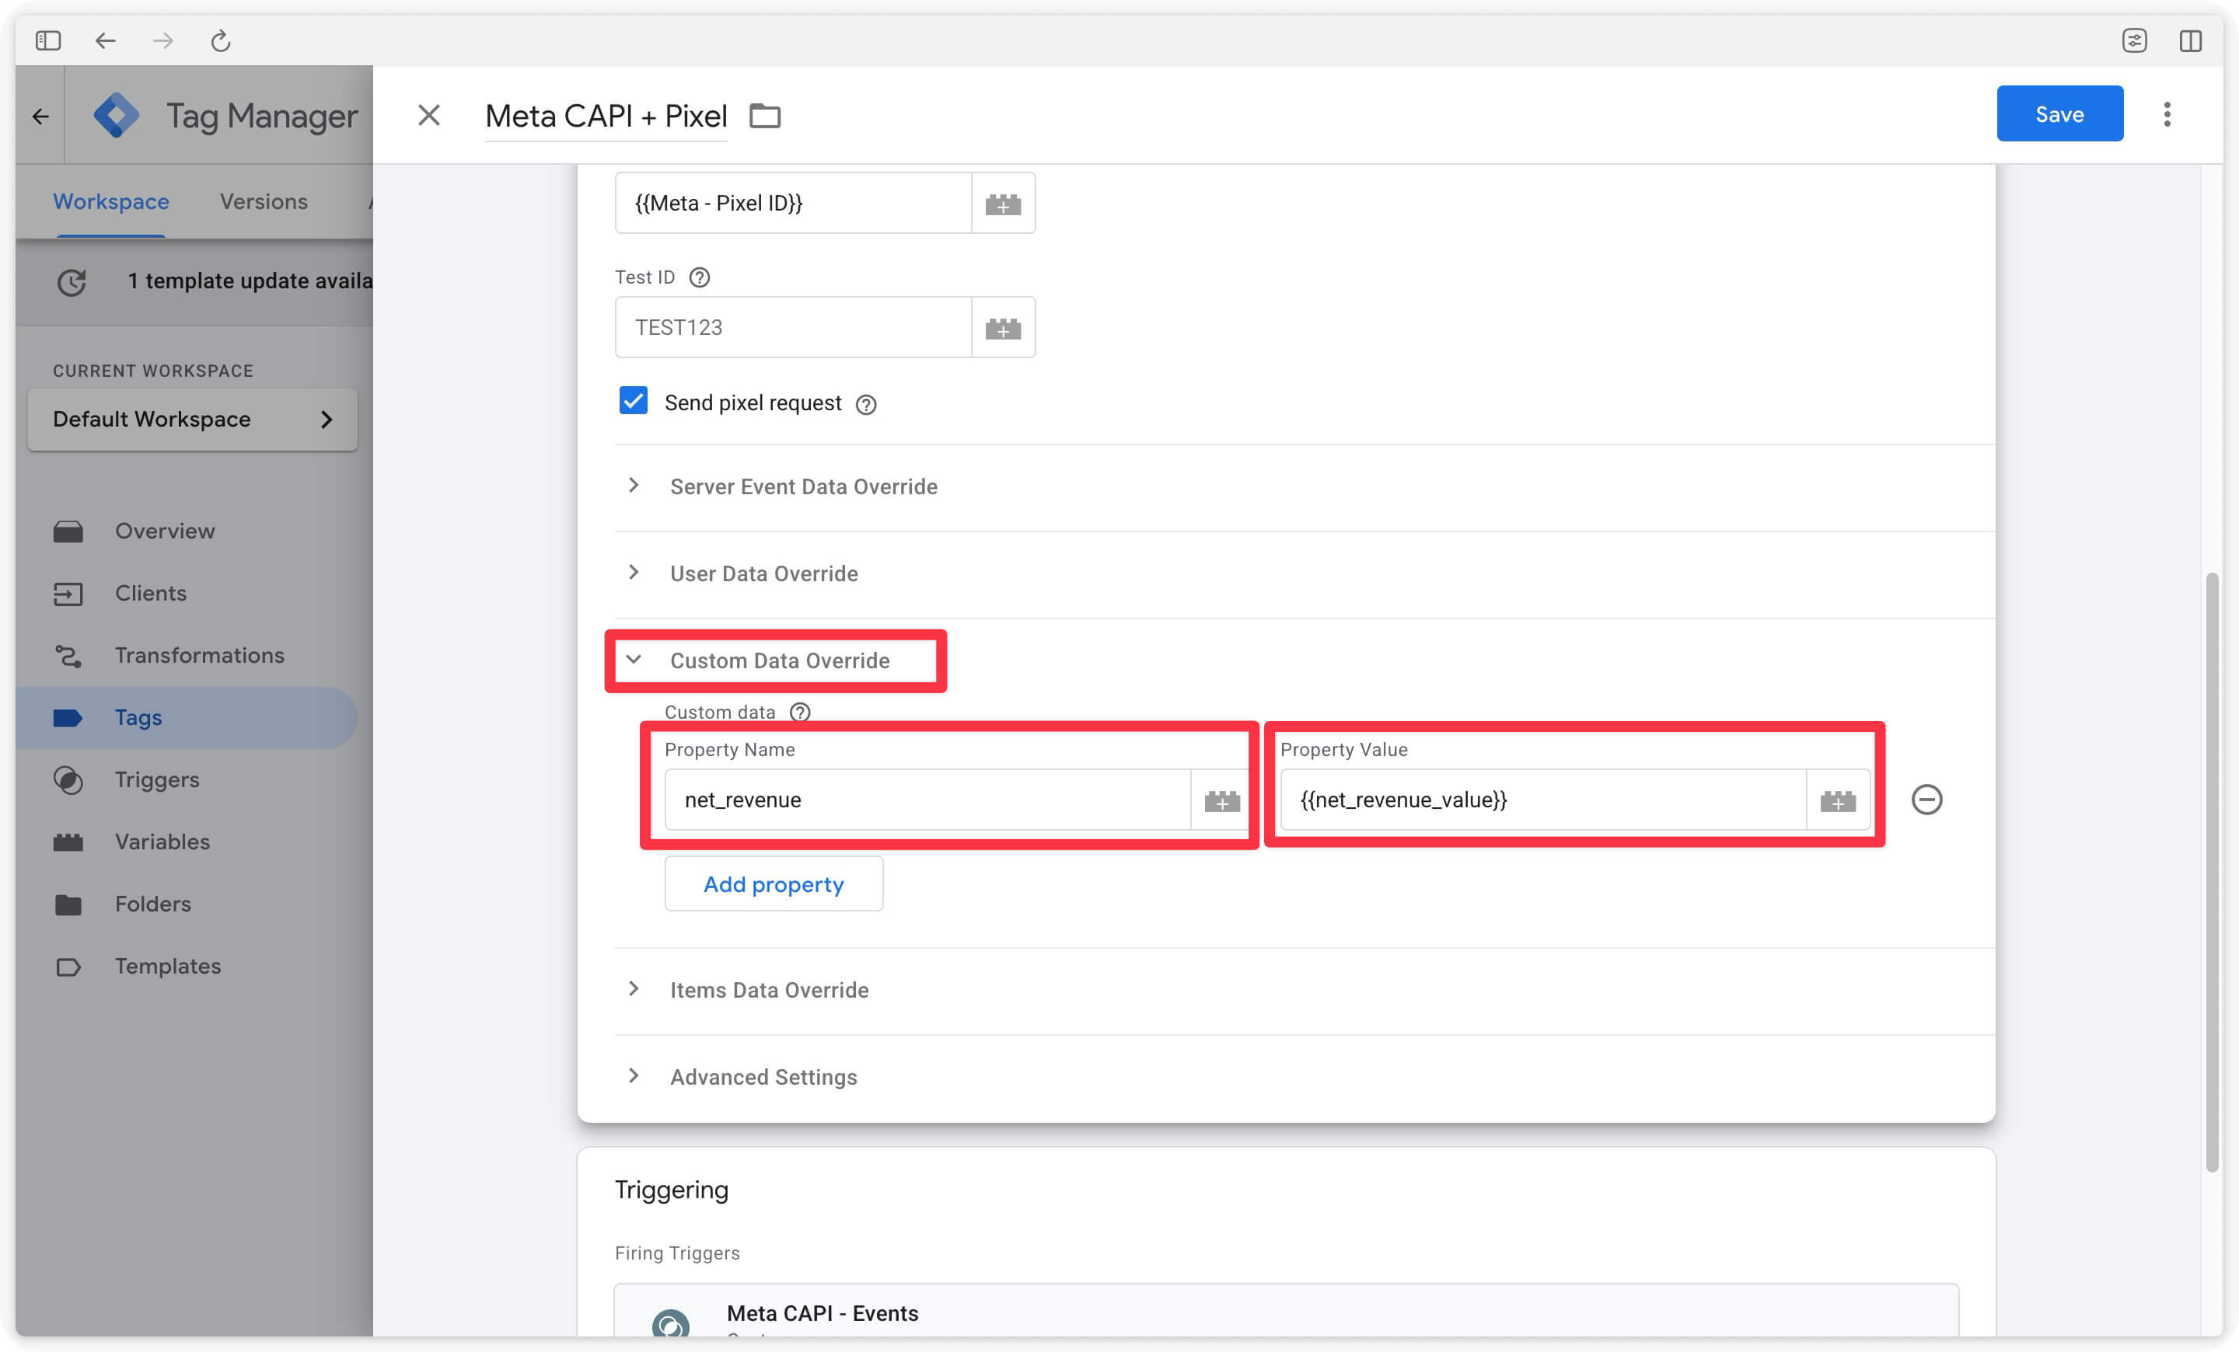Screen dimensions: 2239x1352
Task: Insert variable for Test ID field
Action: [1003, 328]
